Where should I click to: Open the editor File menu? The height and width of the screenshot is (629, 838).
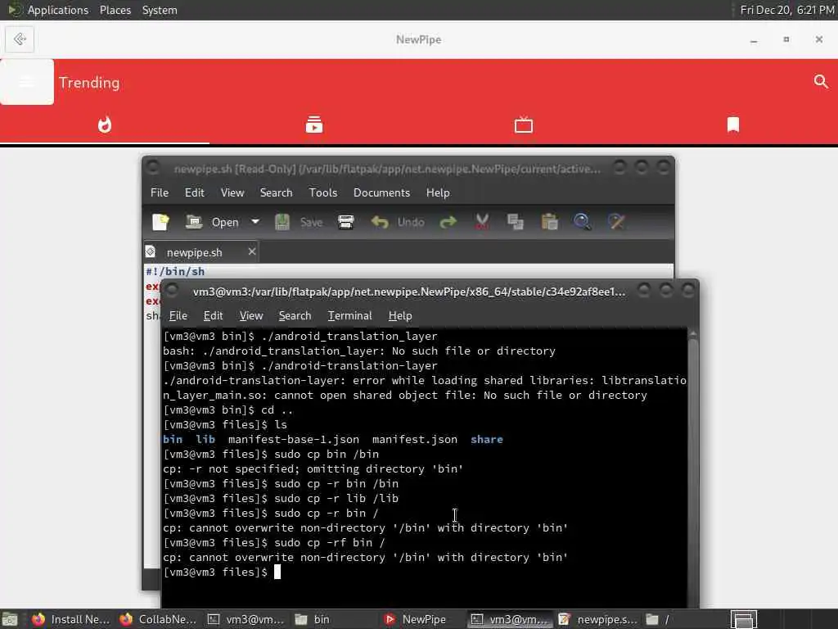pyautogui.click(x=160, y=192)
